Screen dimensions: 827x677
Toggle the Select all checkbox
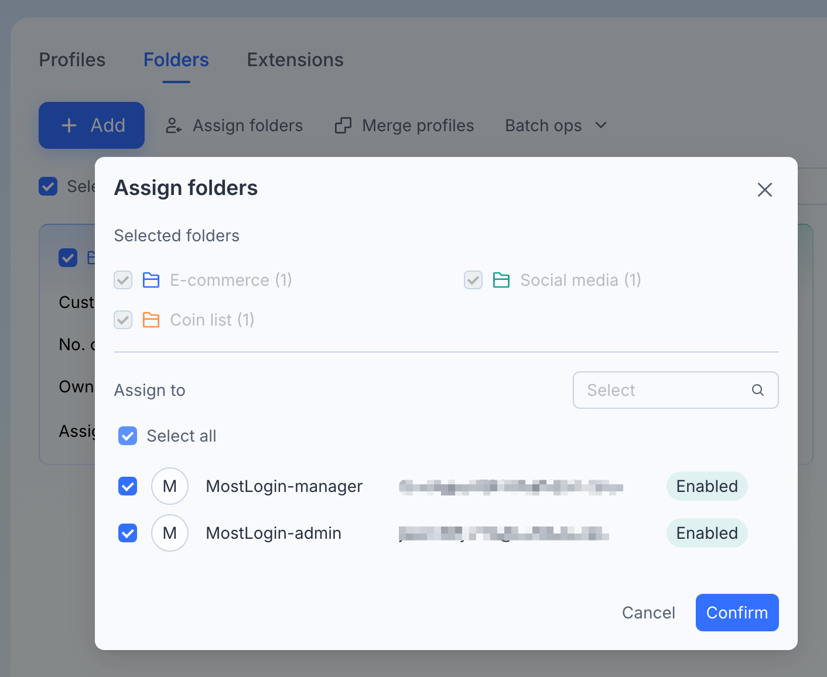pyautogui.click(x=128, y=436)
